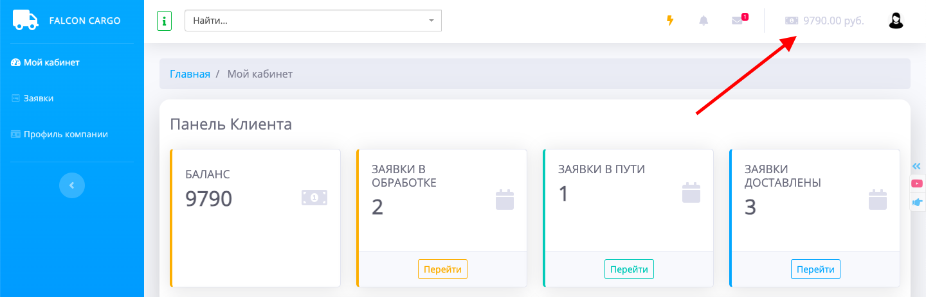Click Перейти under Заявки в обработке
Screen dimensions: 926x297
pos(442,269)
